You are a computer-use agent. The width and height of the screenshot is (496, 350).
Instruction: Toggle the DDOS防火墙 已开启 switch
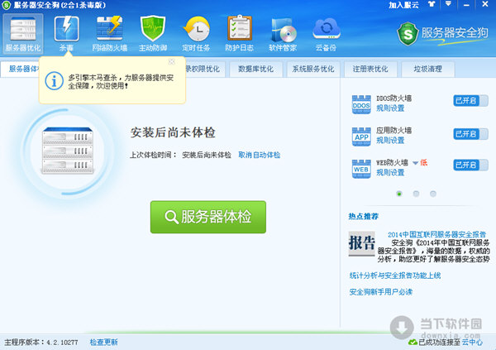[x=470, y=101]
